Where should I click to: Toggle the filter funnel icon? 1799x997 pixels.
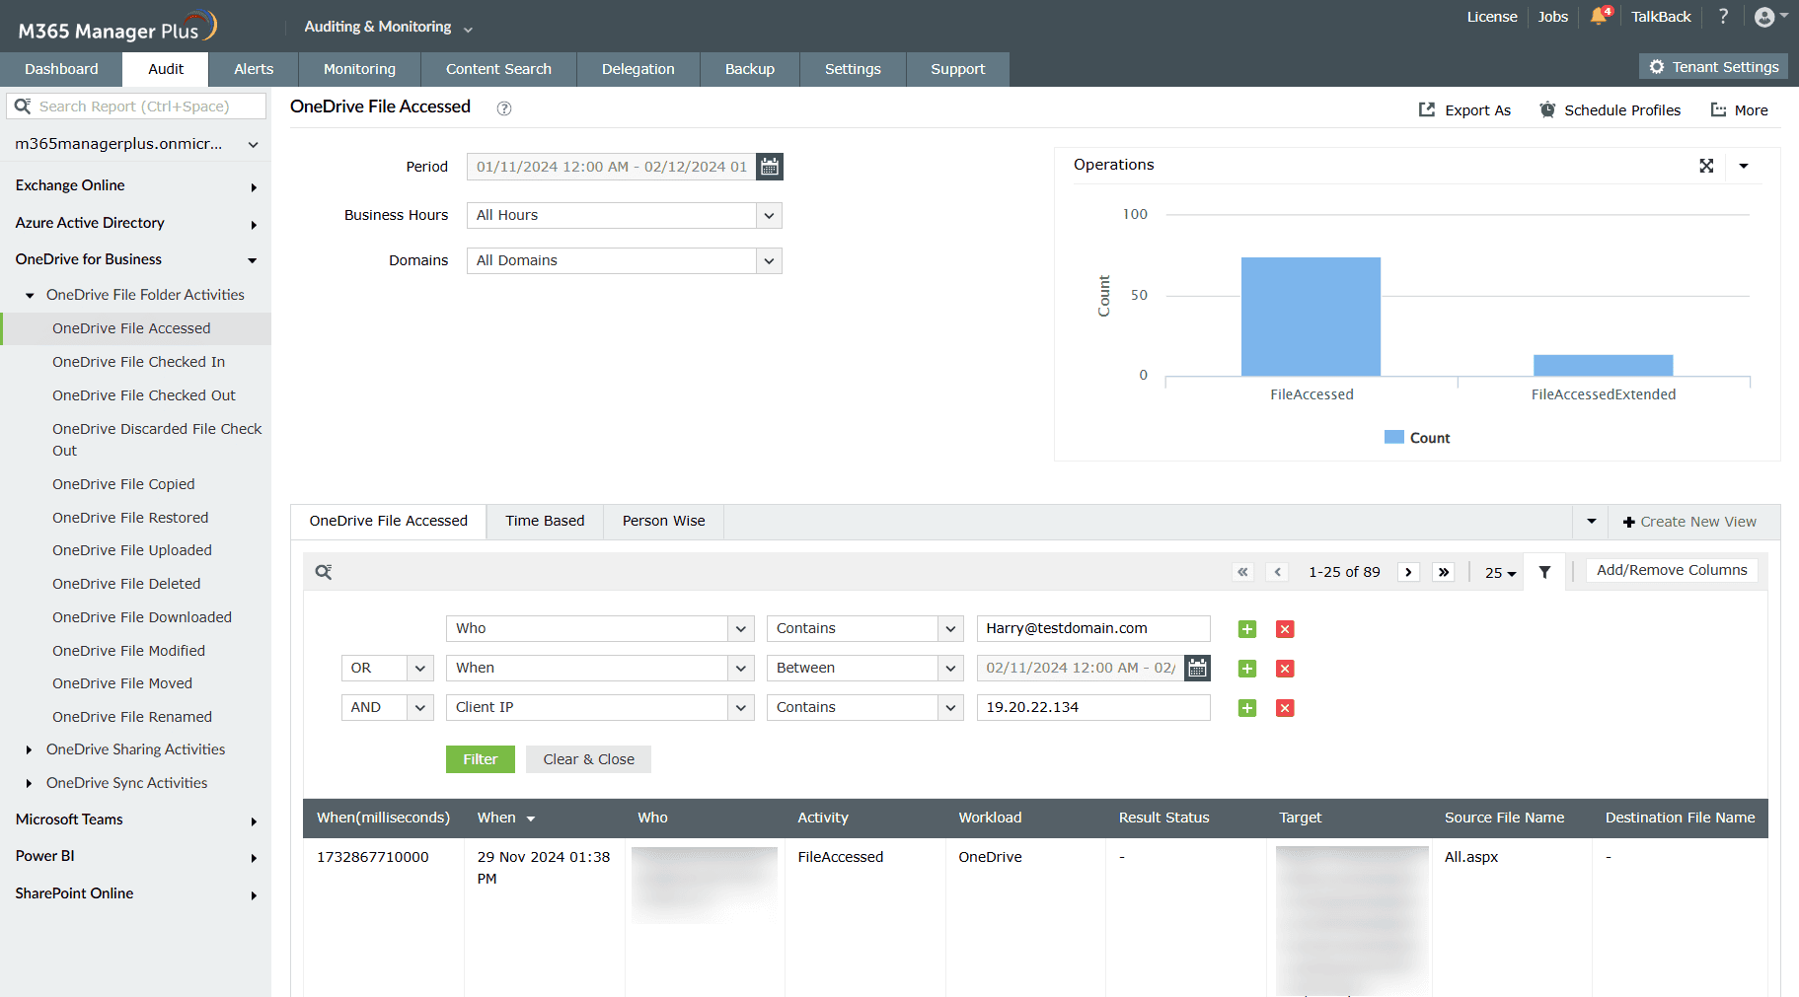click(1544, 572)
